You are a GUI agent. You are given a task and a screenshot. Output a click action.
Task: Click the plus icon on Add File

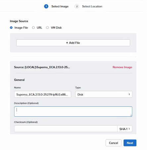[67, 43]
